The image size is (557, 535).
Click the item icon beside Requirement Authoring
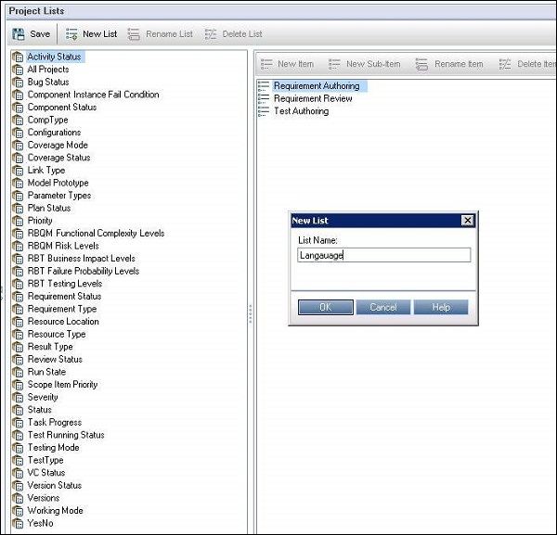264,86
